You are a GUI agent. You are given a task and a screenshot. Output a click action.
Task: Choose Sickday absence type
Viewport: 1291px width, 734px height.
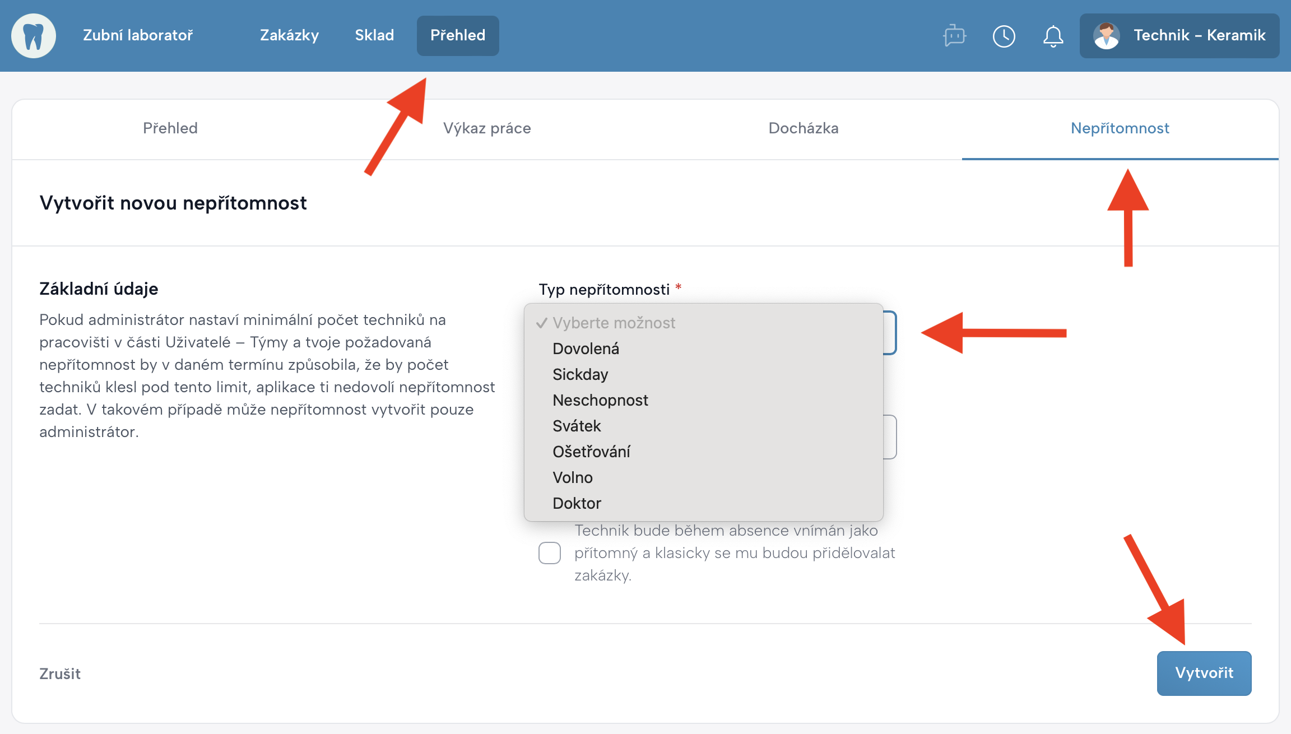(x=580, y=374)
